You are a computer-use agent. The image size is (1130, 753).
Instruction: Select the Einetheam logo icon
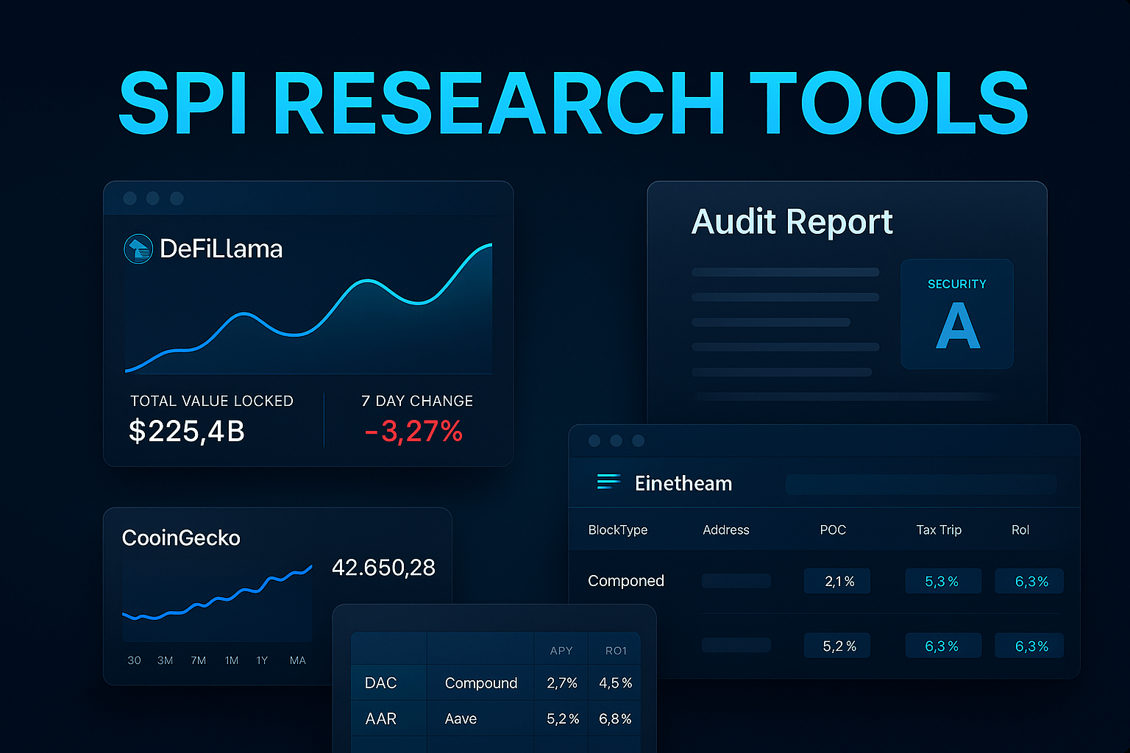pyautogui.click(x=608, y=482)
